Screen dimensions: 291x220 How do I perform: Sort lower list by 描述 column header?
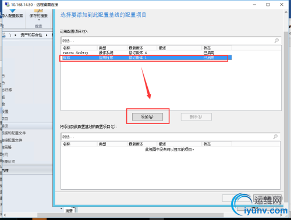[179, 144]
